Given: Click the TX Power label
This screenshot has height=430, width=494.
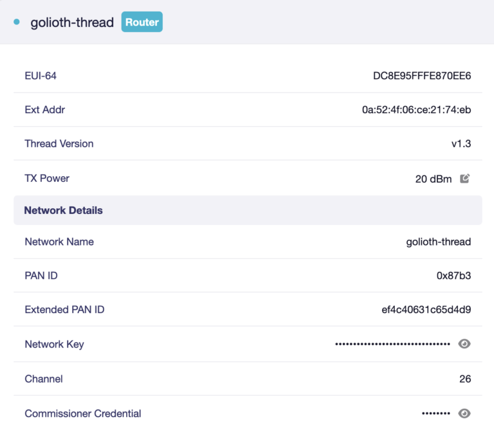Looking at the screenshot, I should coord(47,179).
